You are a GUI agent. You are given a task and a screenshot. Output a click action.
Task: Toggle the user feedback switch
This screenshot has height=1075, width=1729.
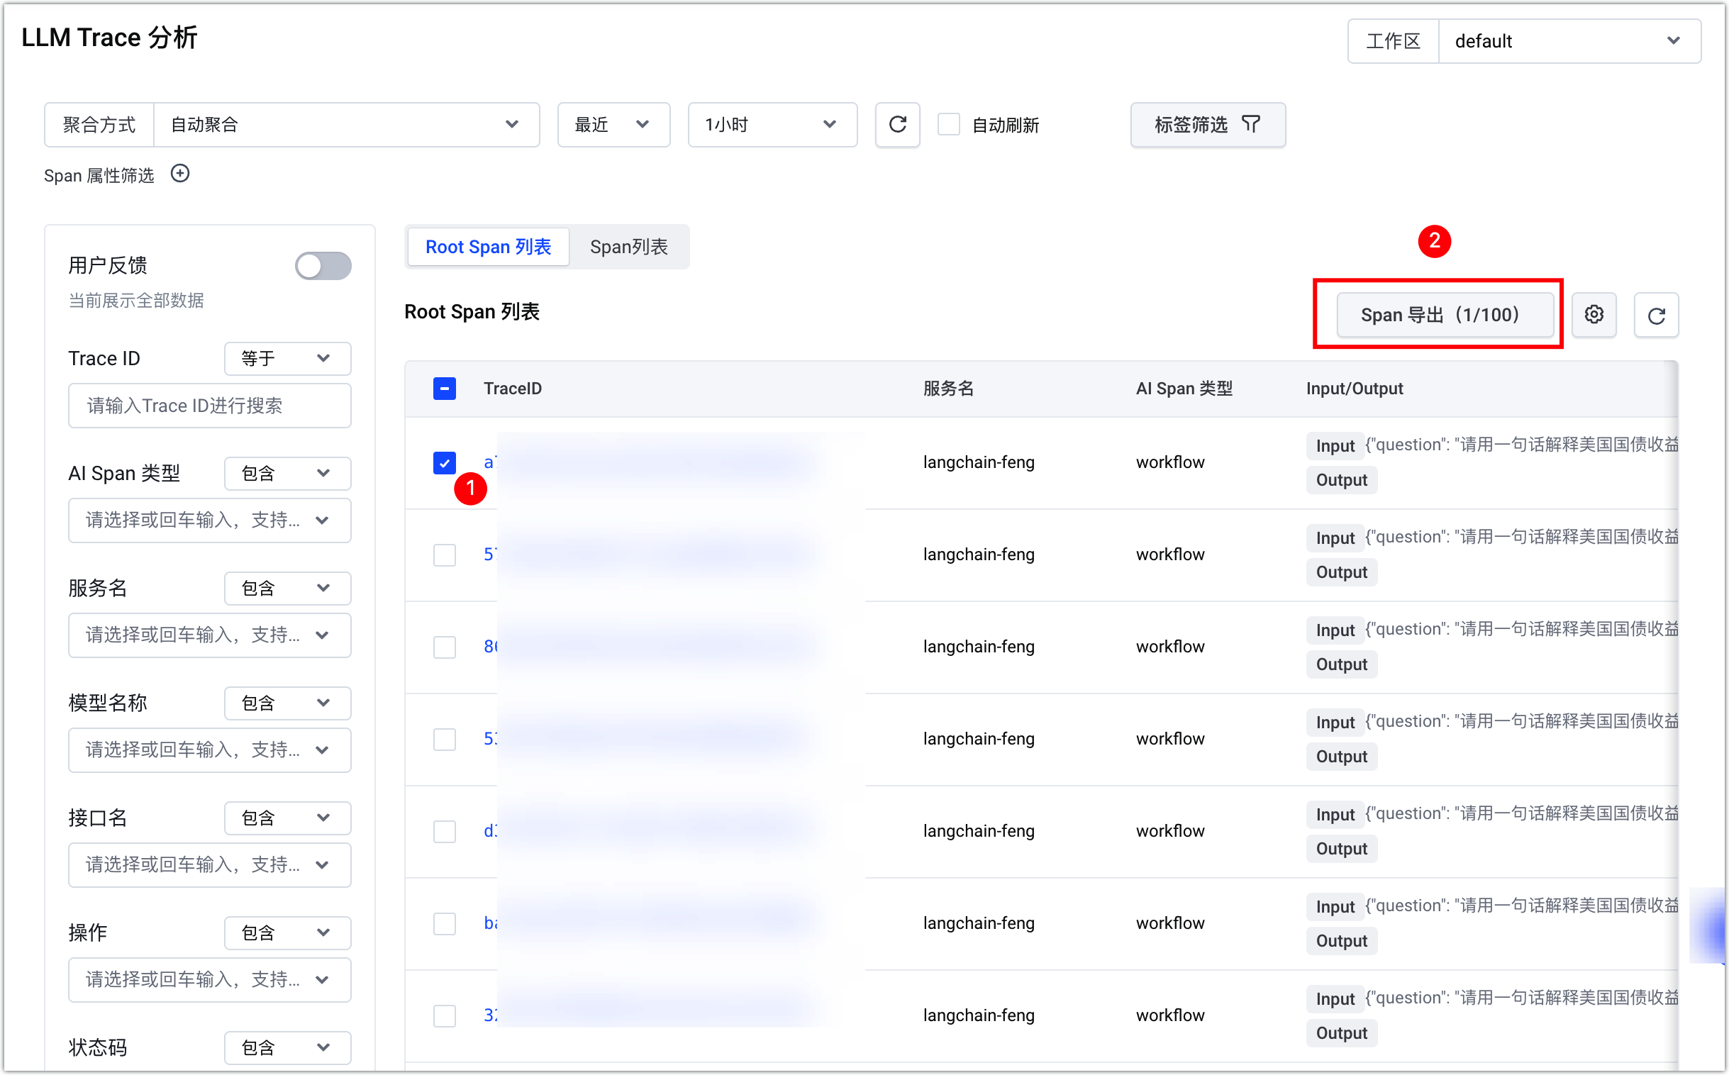click(323, 267)
